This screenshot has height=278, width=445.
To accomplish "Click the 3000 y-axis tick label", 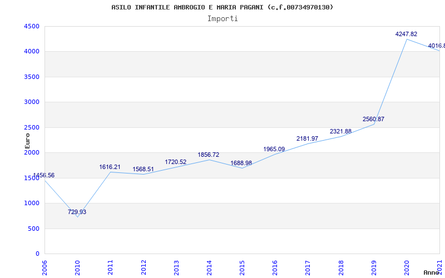I will tap(32, 102).
